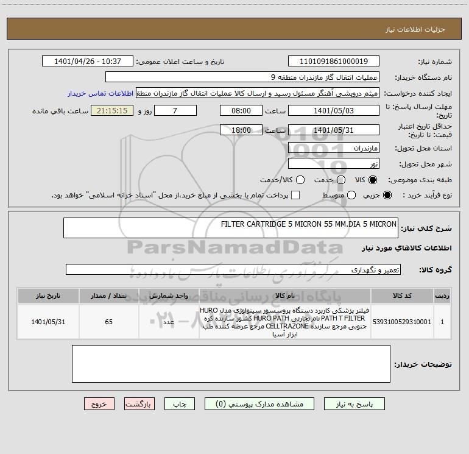Click the goods group field تعمیر و نگهداری
This screenshot has height=454, width=469.
pyautogui.click(x=233, y=269)
